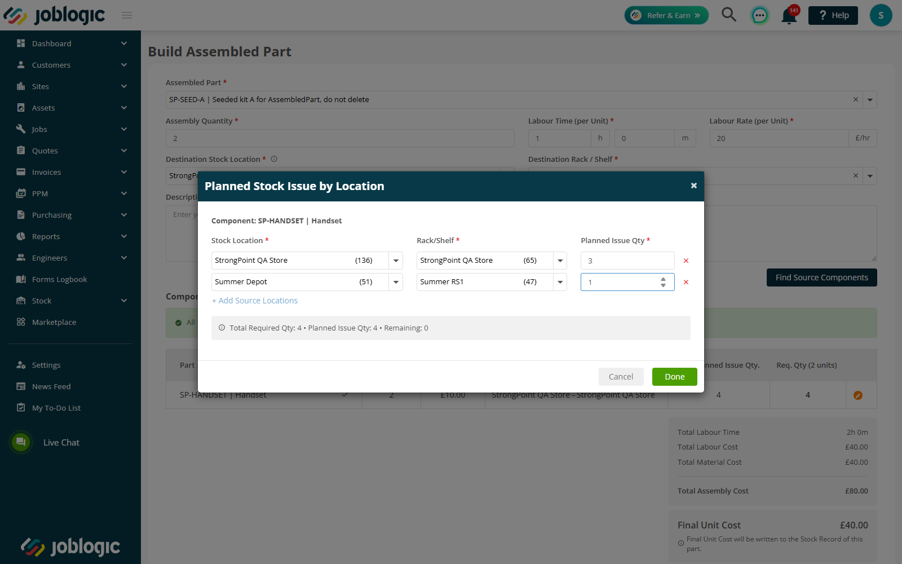Toggle the hamburger sidebar menu
This screenshot has height=564, width=902.
(127, 15)
